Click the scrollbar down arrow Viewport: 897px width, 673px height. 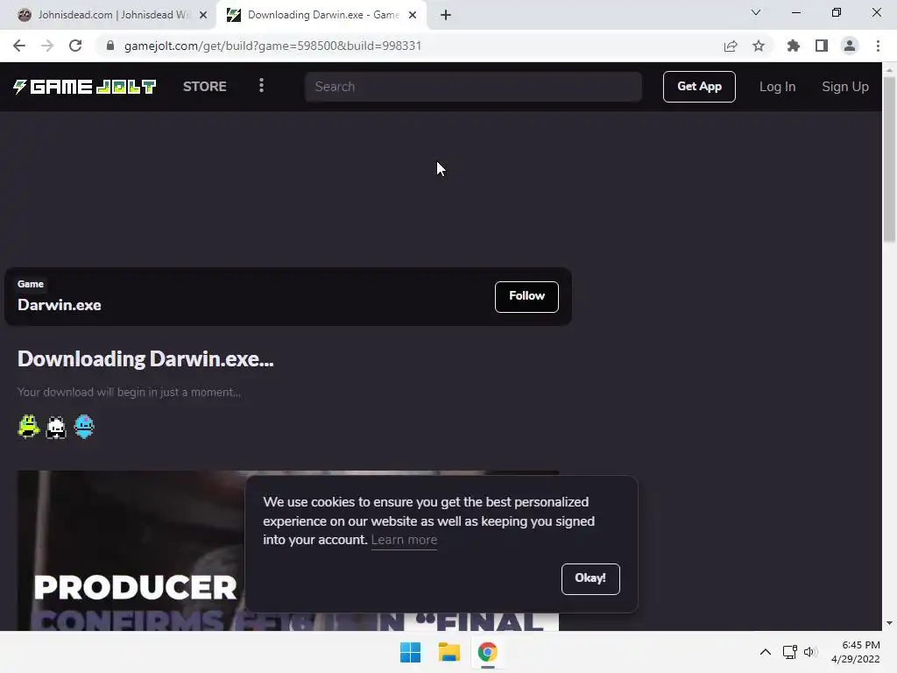[x=890, y=623]
